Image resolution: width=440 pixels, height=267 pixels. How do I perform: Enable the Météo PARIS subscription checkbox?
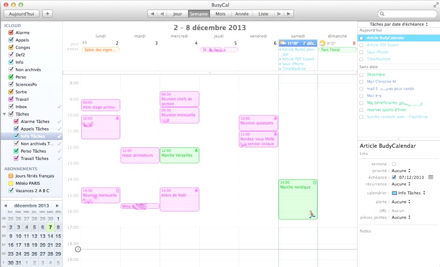point(11,183)
